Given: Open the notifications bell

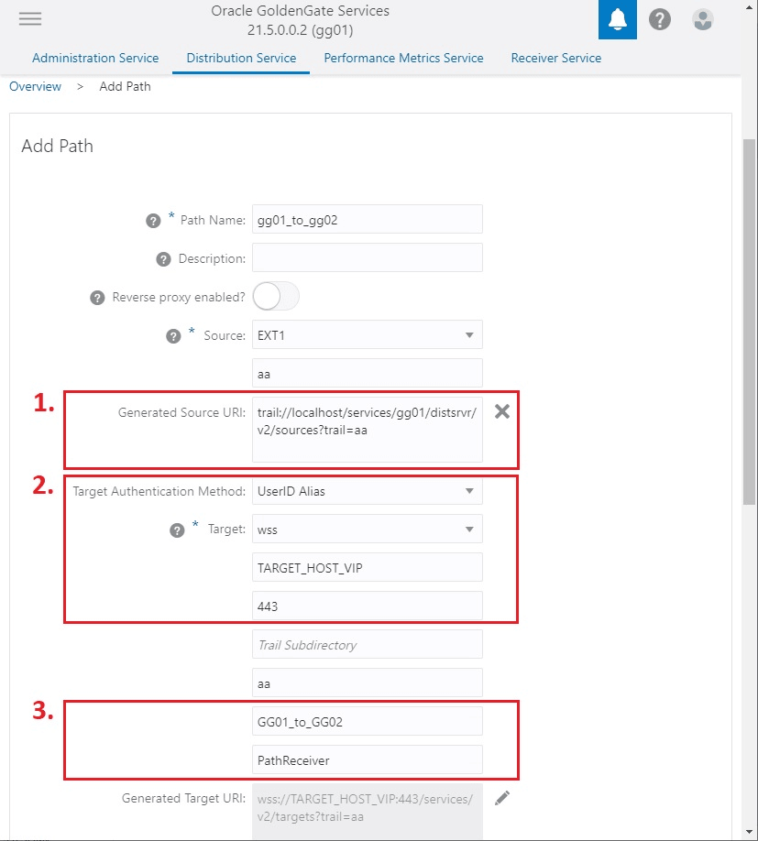Looking at the screenshot, I should pyautogui.click(x=616, y=18).
